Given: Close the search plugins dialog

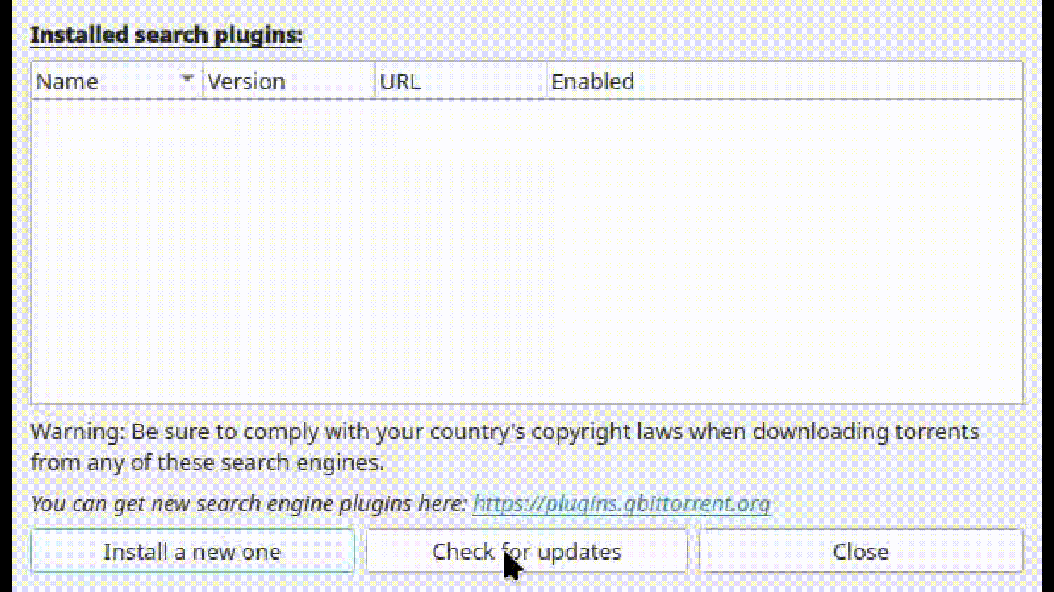Looking at the screenshot, I should pyautogui.click(x=860, y=551).
